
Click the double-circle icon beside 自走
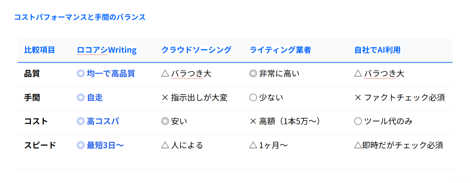click(x=81, y=98)
